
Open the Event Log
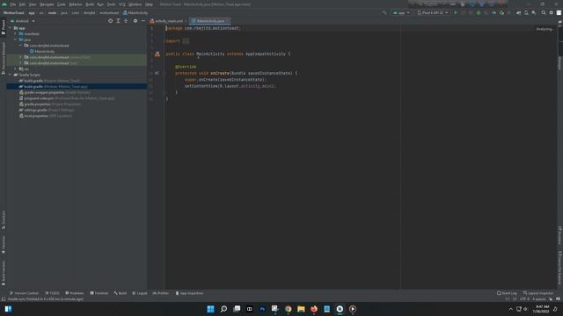point(507,293)
